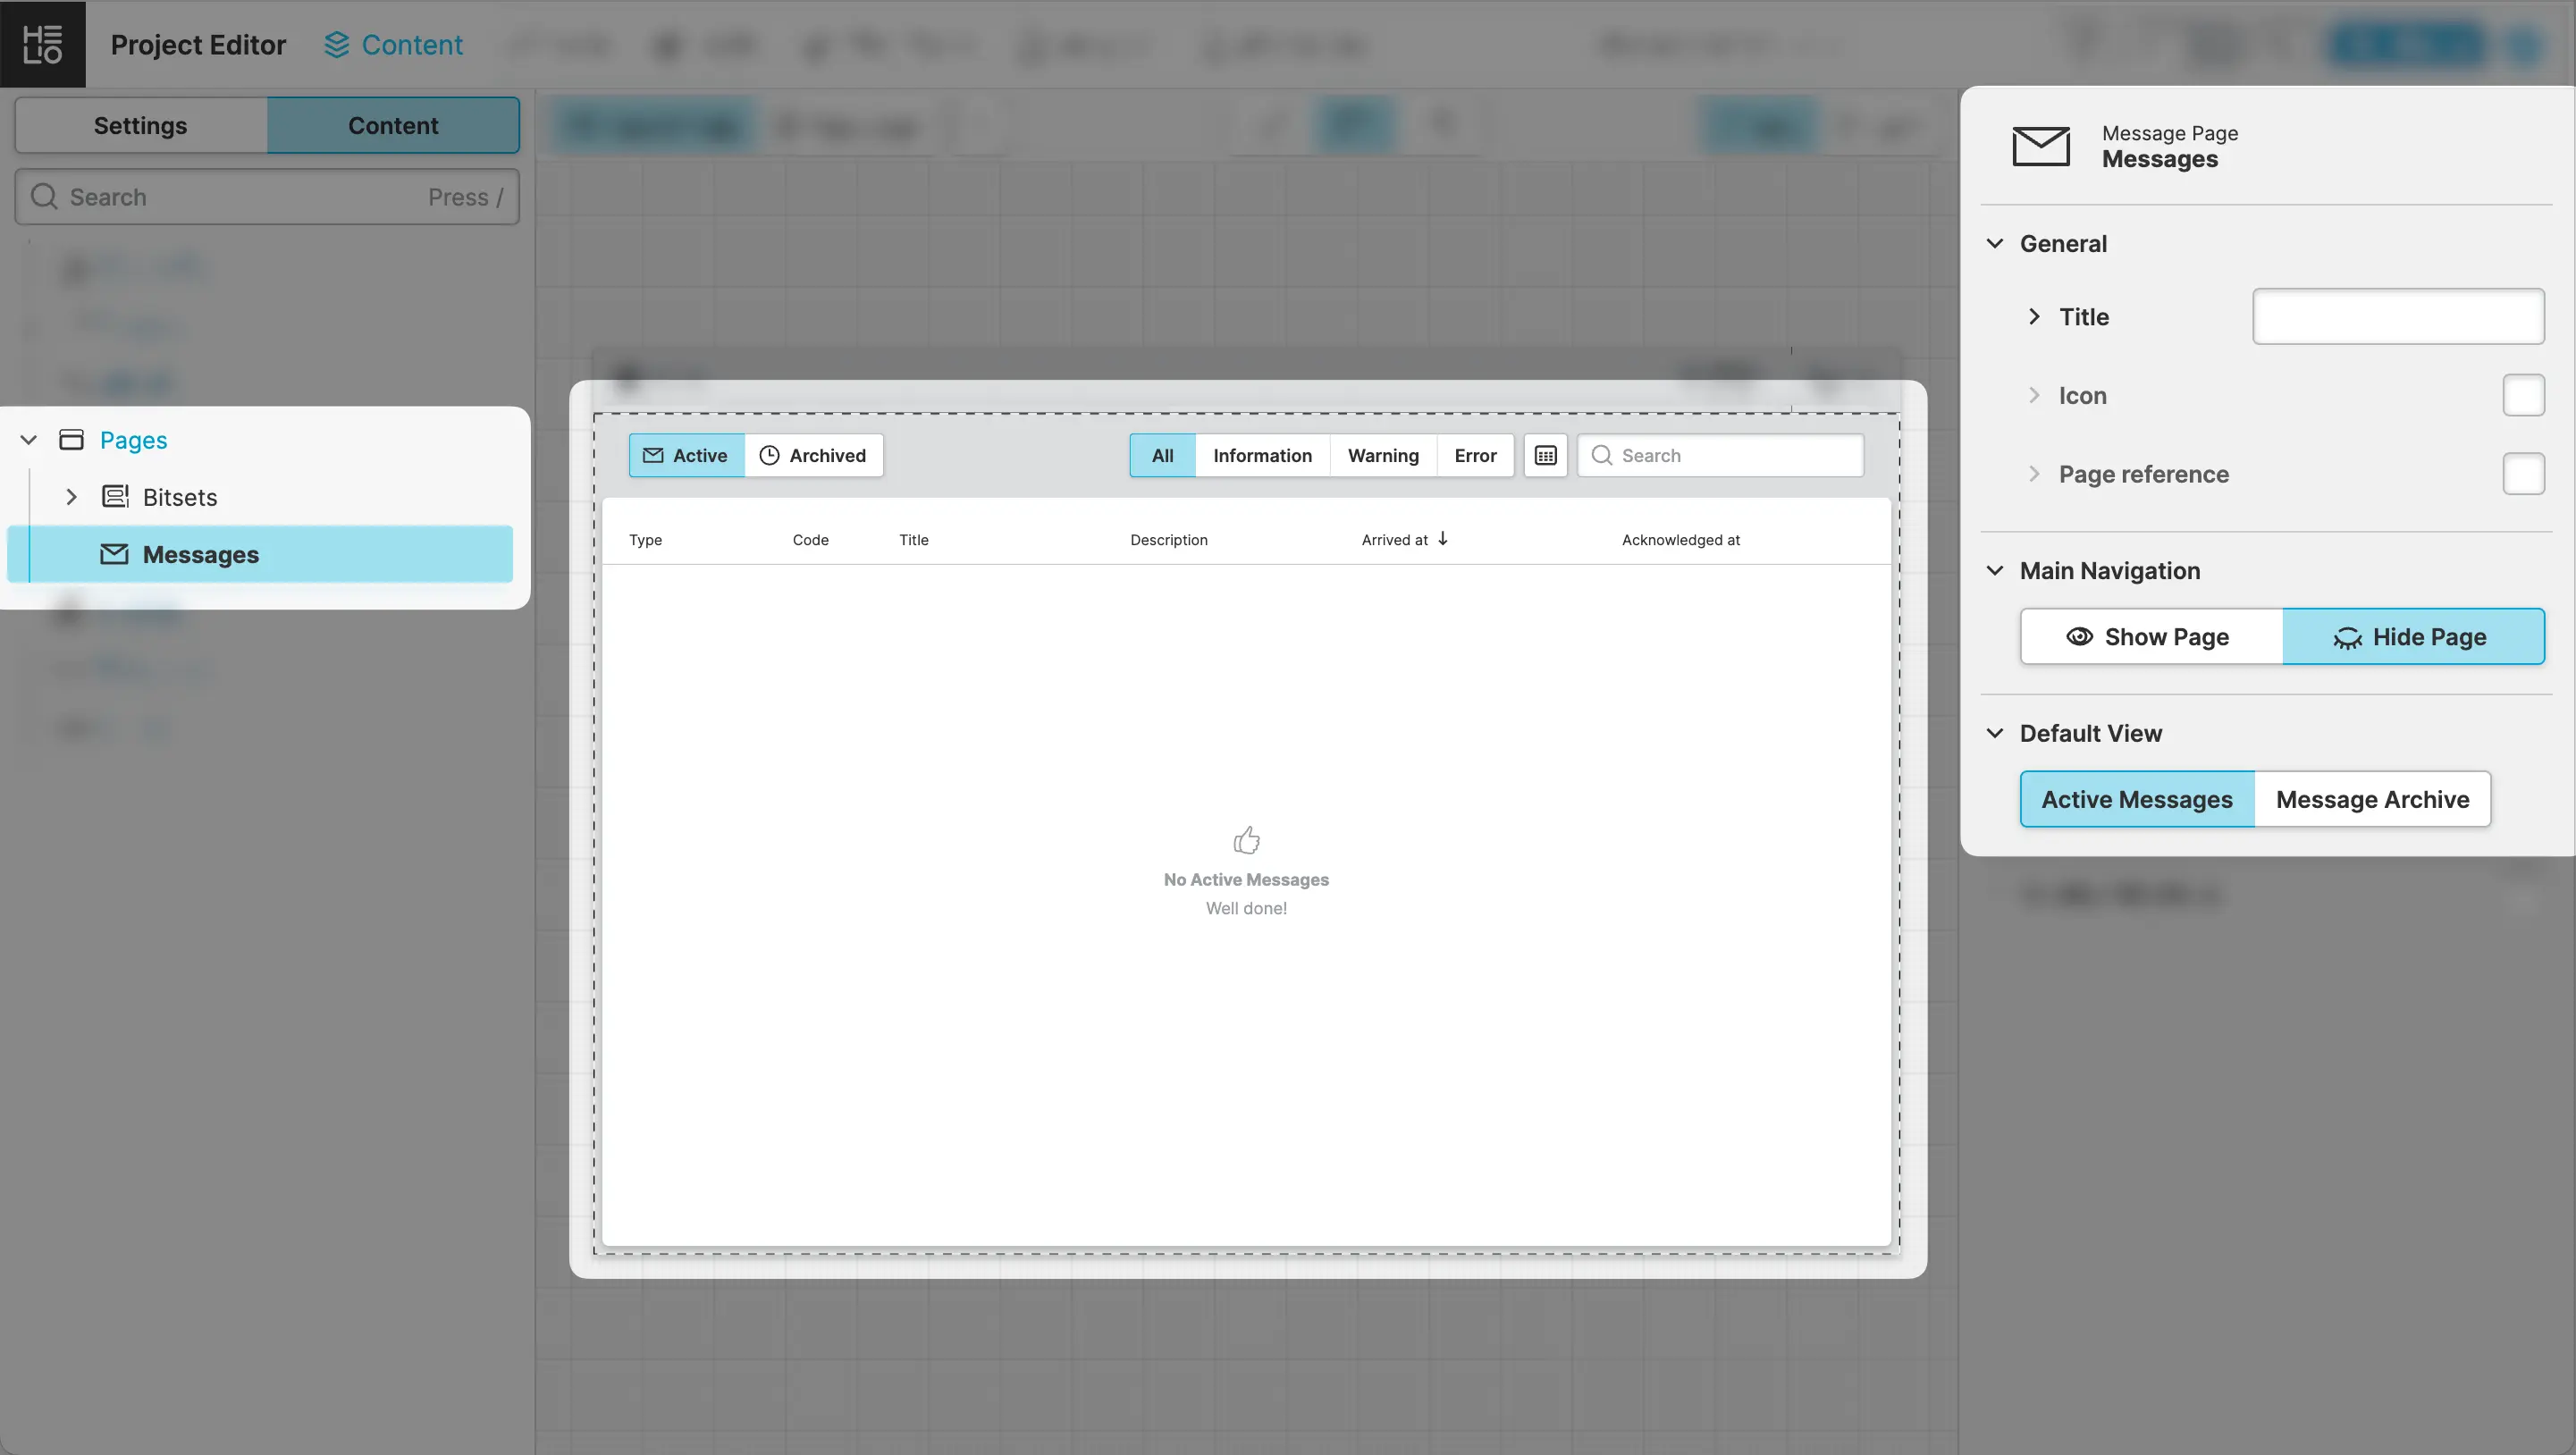This screenshot has width=2576, height=1455.
Task: Expand the Title property chevron
Action: point(2034,317)
